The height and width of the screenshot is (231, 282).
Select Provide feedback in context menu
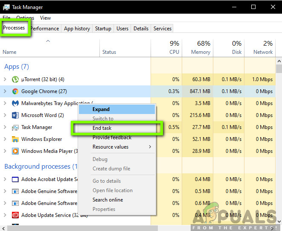[117, 137]
